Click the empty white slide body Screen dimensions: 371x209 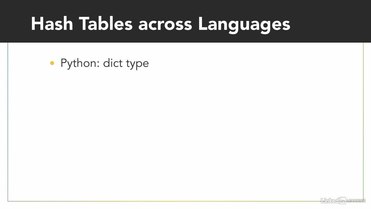[x=185, y=131]
